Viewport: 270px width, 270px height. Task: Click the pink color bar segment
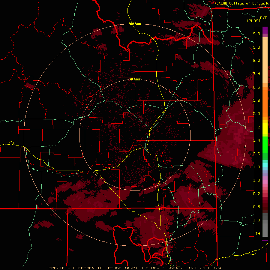pos(265,182)
